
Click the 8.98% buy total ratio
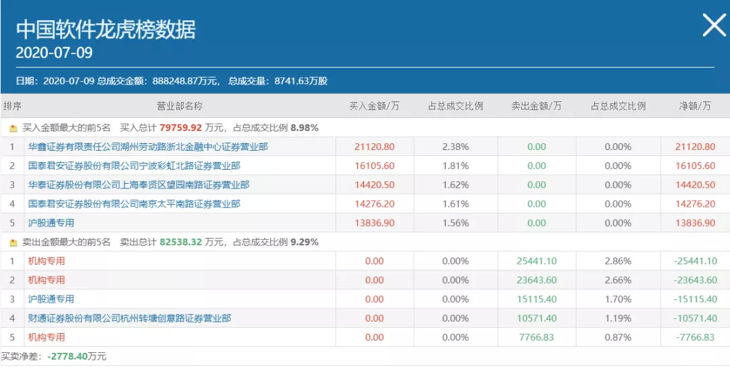[x=304, y=128]
